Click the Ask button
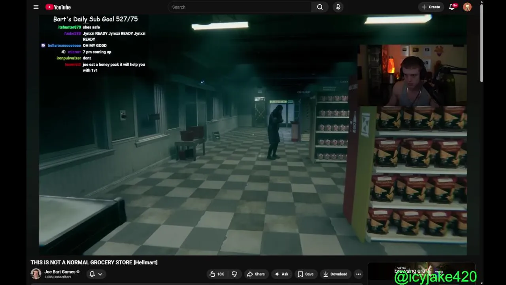This screenshot has height=285, width=506. (x=281, y=274)
